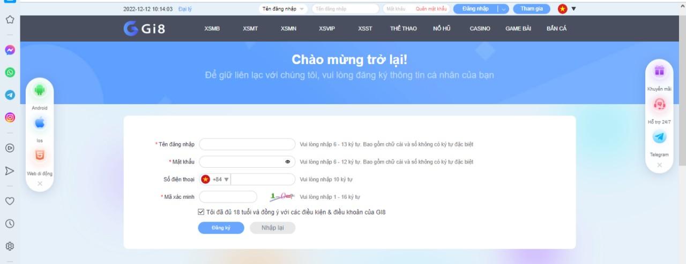Open bookmarks star in sidebar
Image resolution: width=686 pixels, height=264 pixels.
click(10, 19)
